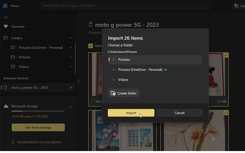Open the hamburger navigation menu

(6, 17)
